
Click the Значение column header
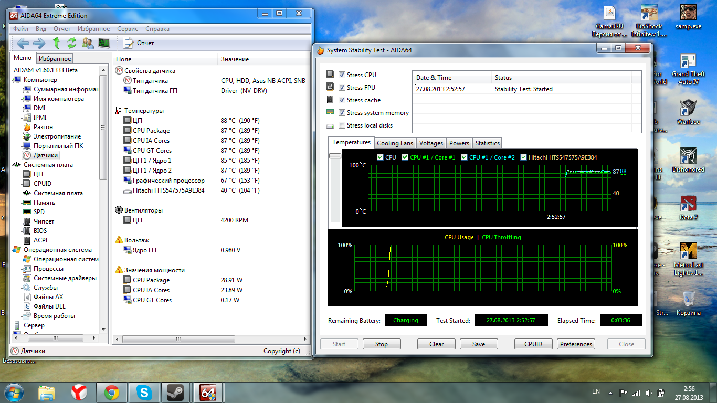(263, 59)
